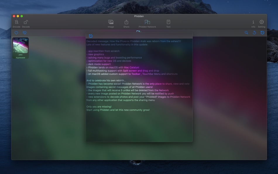This screenshot has width=278, height=174.
Task: Click the Share toolbar icon
Action: [126, 24]
